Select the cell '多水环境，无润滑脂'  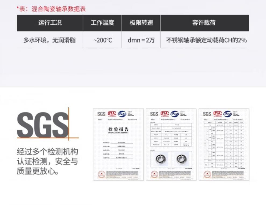coord(49,40)
